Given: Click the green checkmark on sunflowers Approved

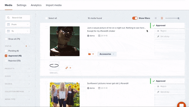Looking at the screenshot, I should (x=154, y=81).
